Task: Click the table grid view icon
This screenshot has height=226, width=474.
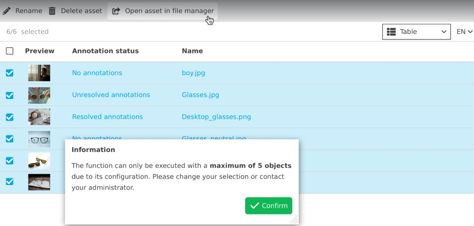Action: 391,32
